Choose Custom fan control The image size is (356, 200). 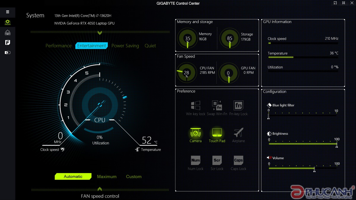coord(134,177)
